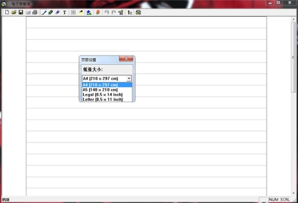
Task: Undo the last action
Action: (106, 13)
